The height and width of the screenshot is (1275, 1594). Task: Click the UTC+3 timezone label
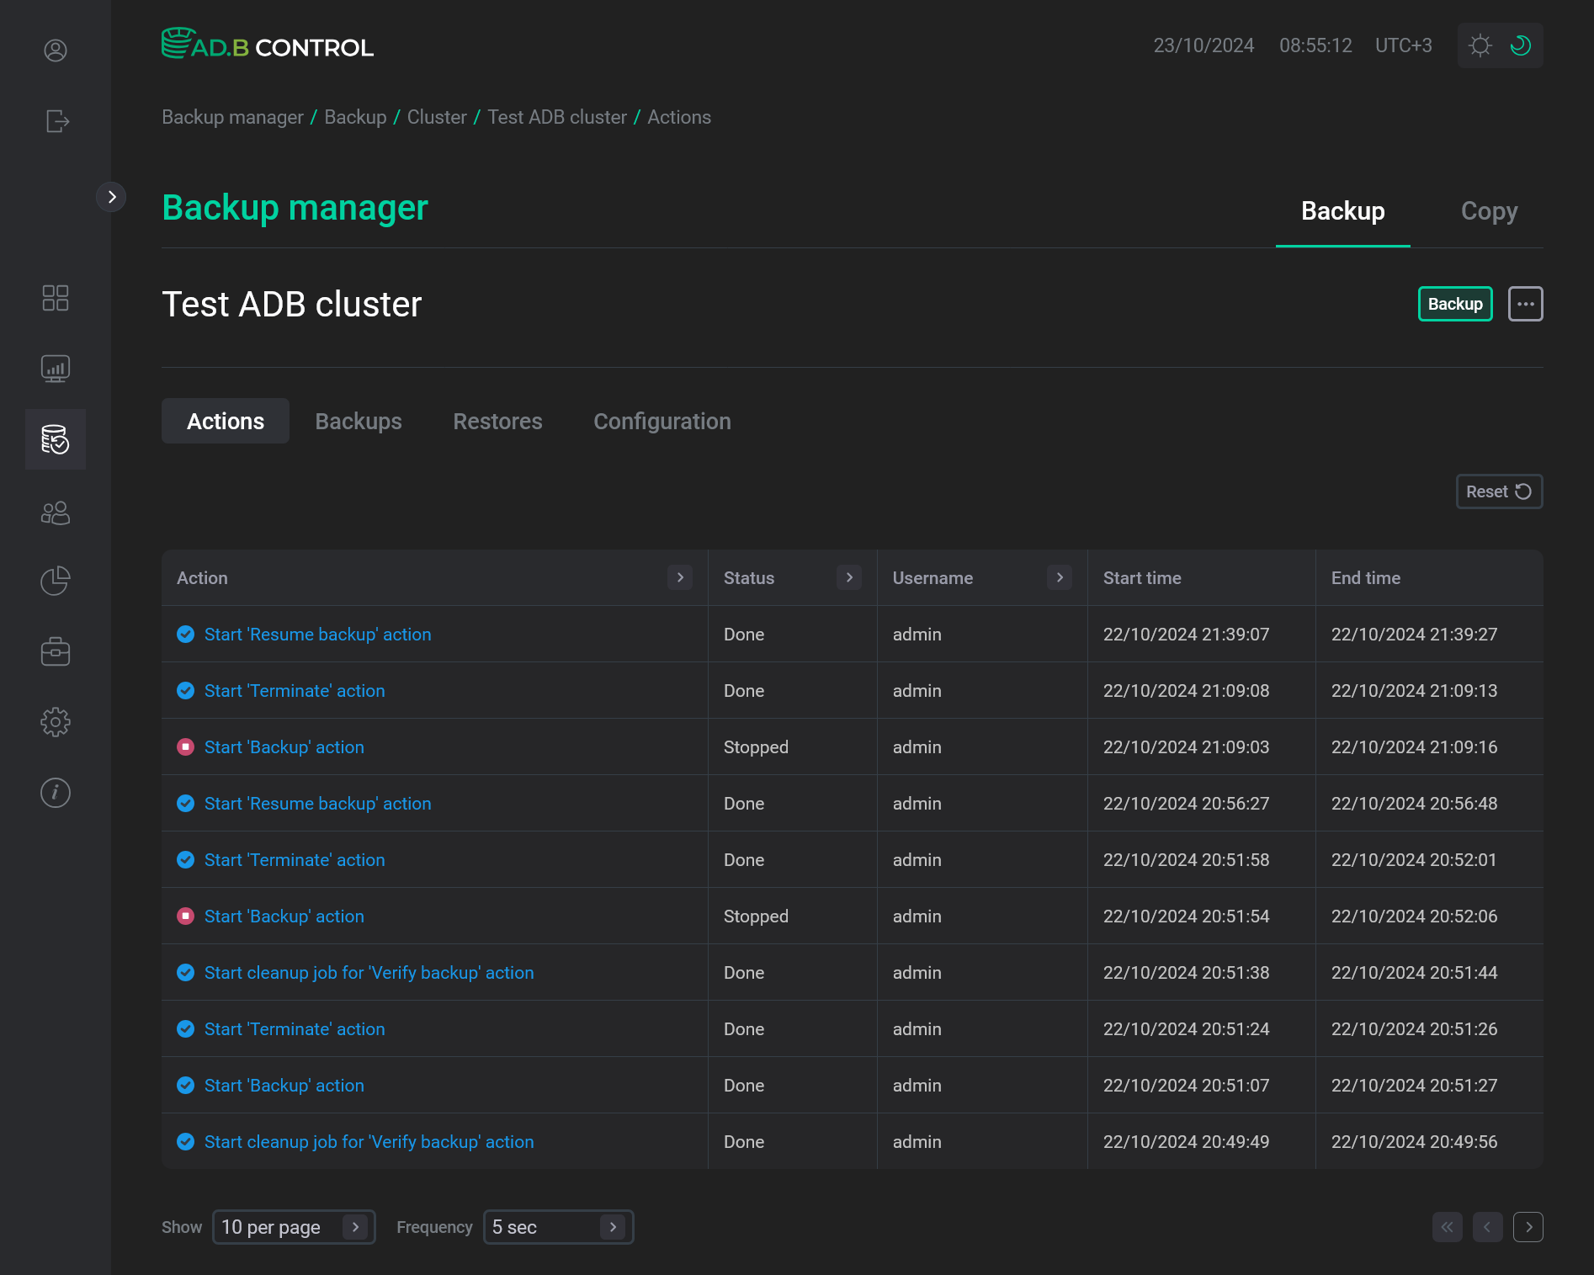[1403, 45]
